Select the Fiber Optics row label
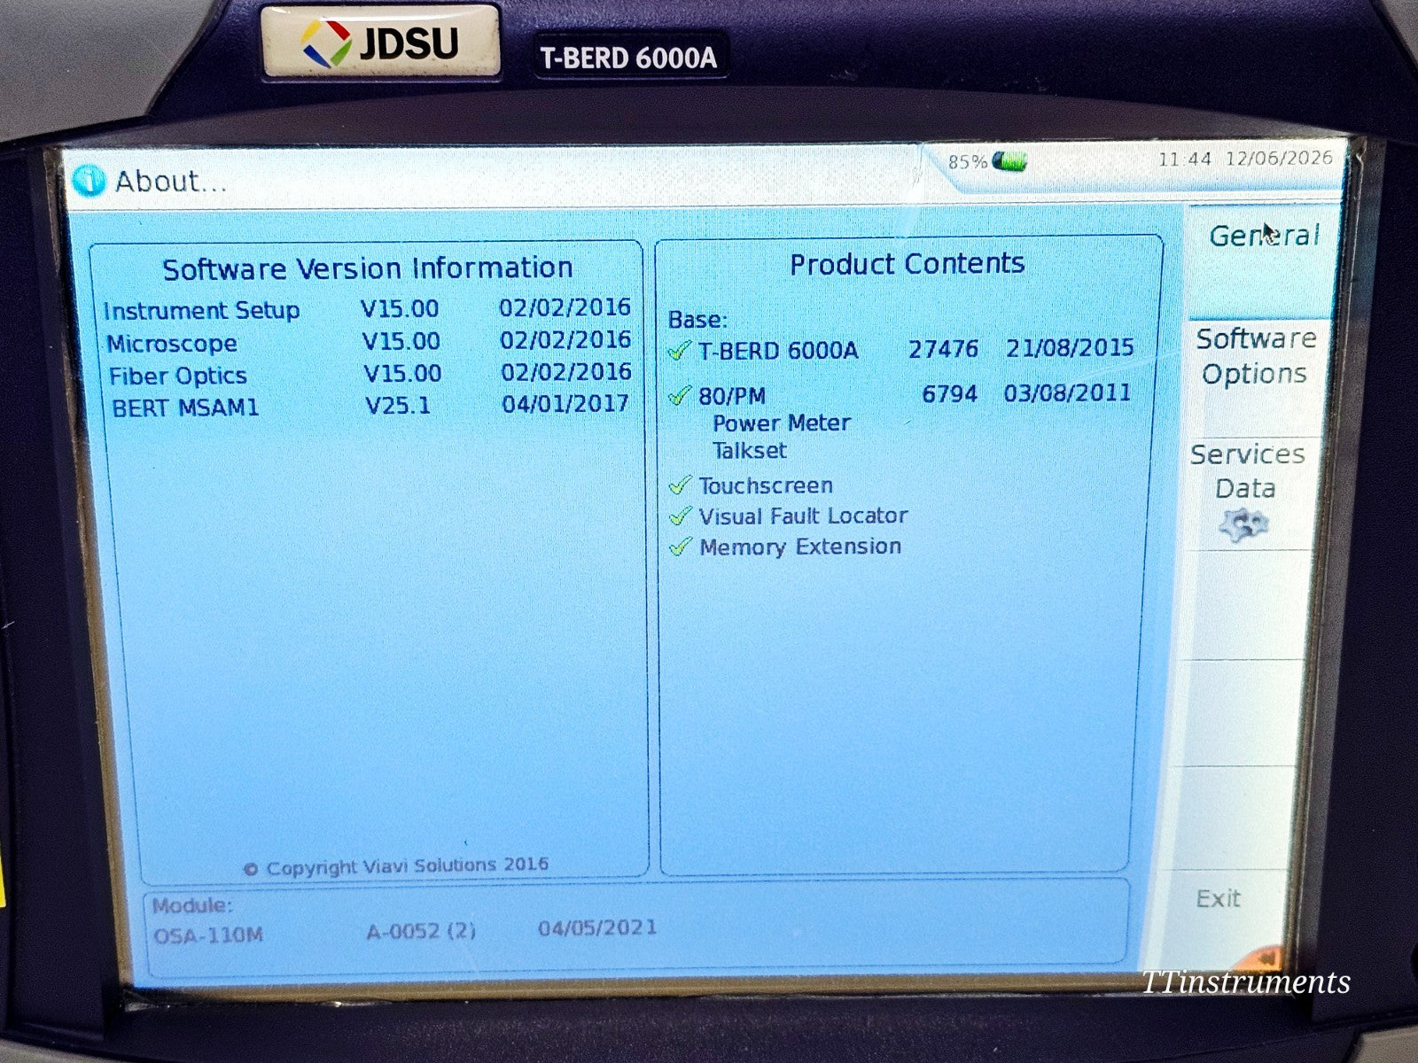This screenshot has height=1063, width=1418. click(x=178, y=376)
